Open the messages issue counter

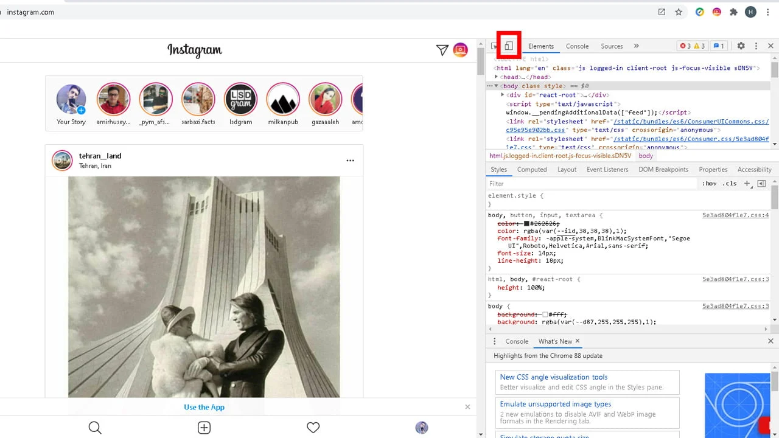click(719, 46)
